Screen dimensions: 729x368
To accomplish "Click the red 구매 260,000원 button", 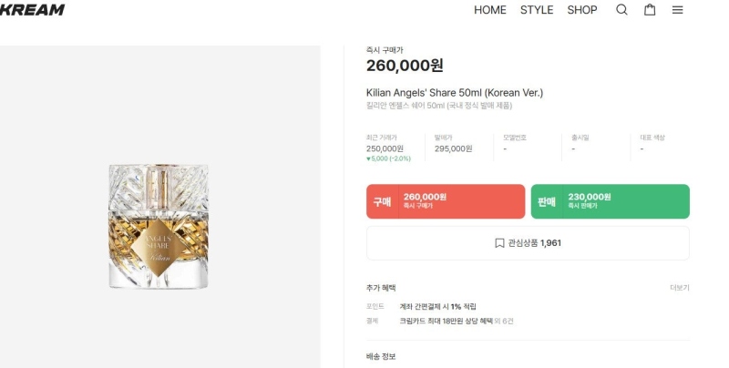I will [446, 201].
